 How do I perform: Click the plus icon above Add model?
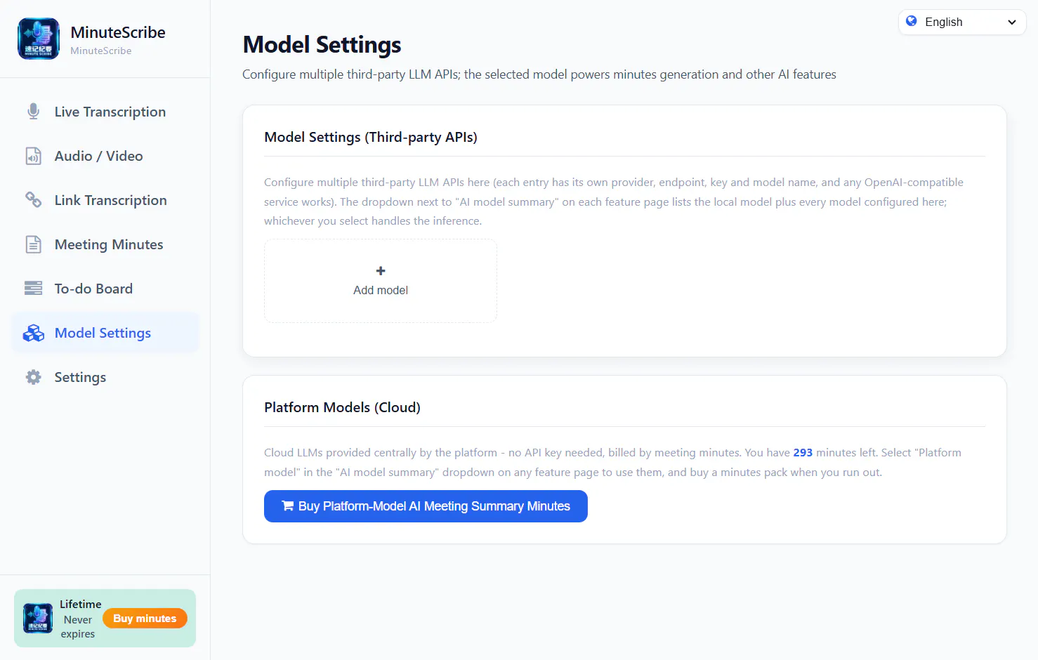click(381, 271)
